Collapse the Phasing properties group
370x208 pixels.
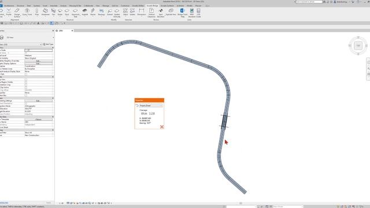click(53, 130)
